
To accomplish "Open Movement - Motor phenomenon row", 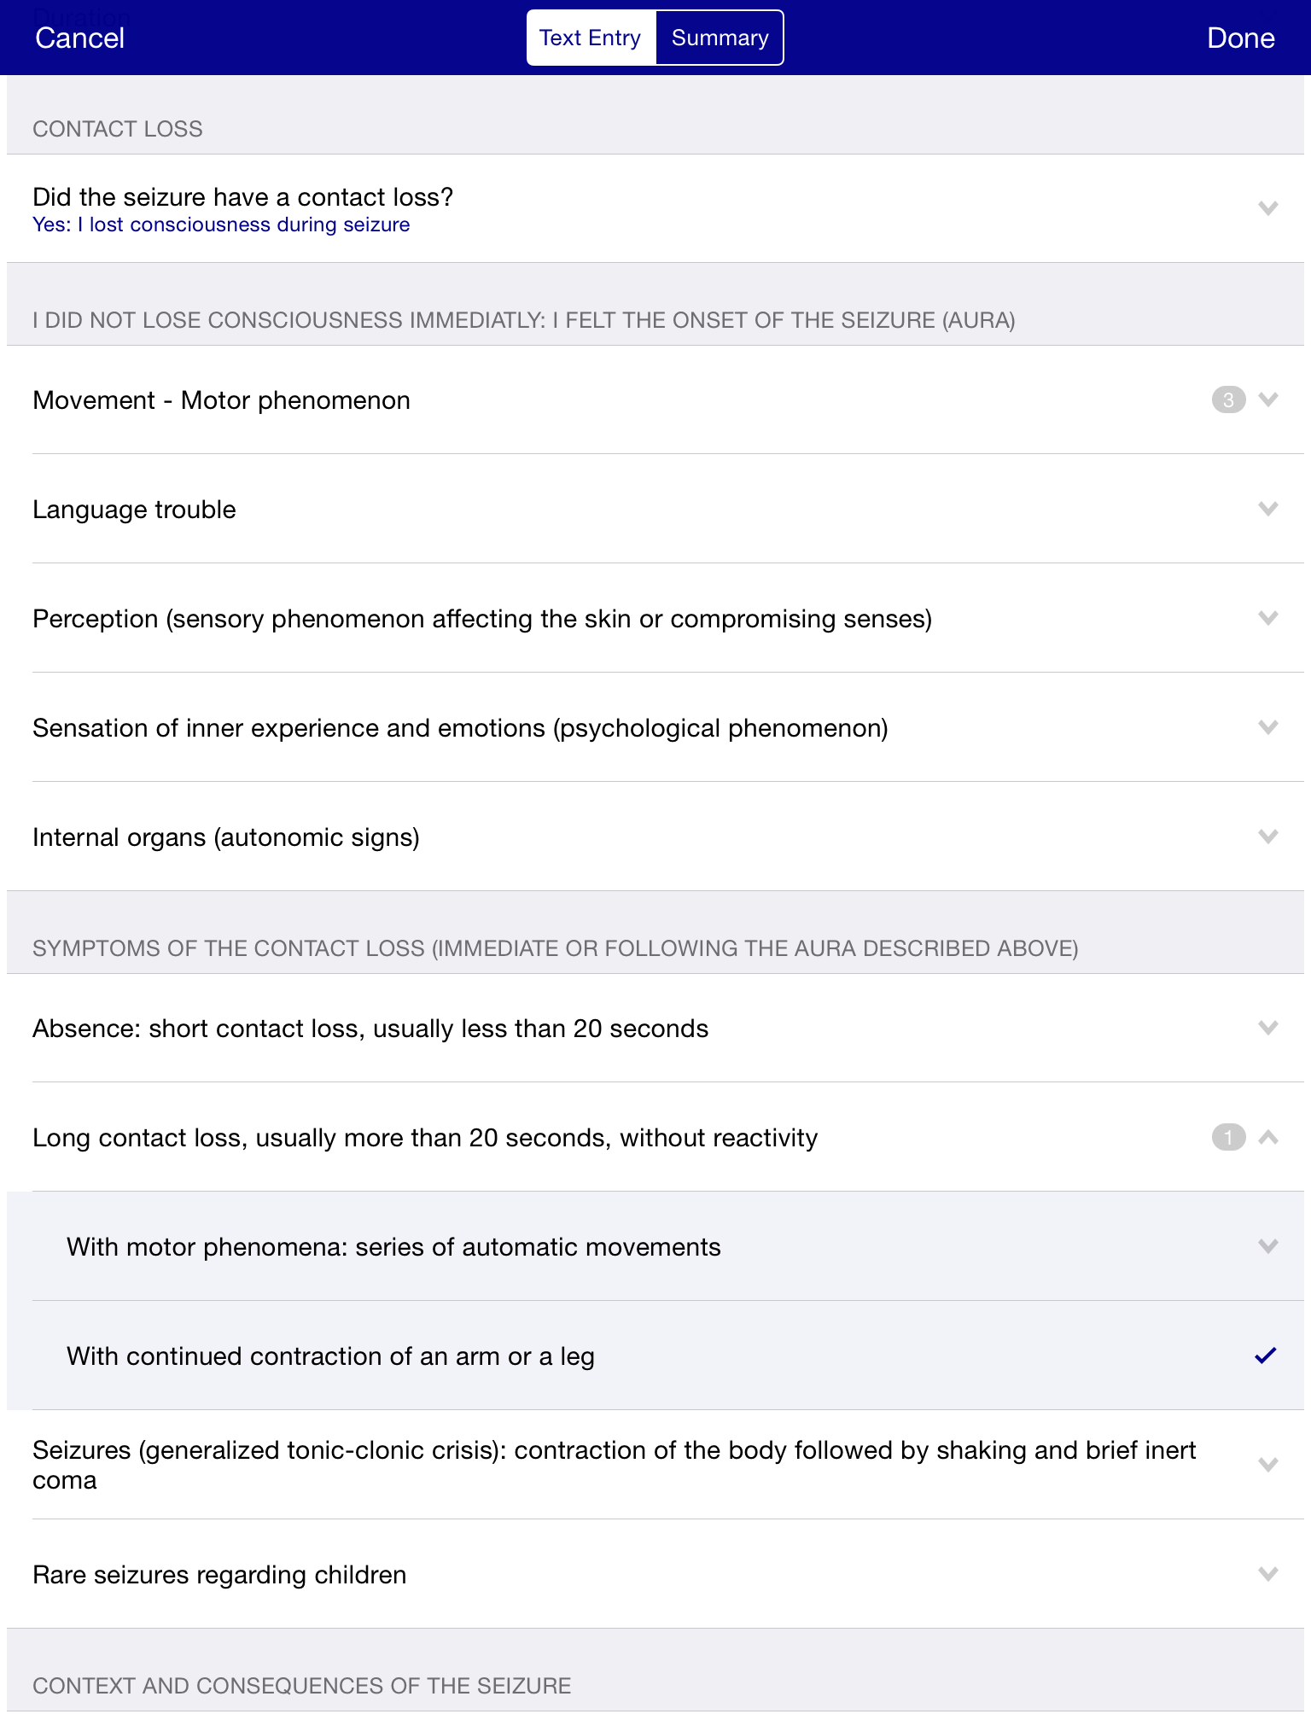I will [x=655, y=399].
